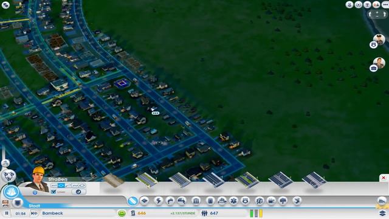This screenshot has width=389, height=219.
Task: Click the population people icon
Action: (x=204, y=213)
